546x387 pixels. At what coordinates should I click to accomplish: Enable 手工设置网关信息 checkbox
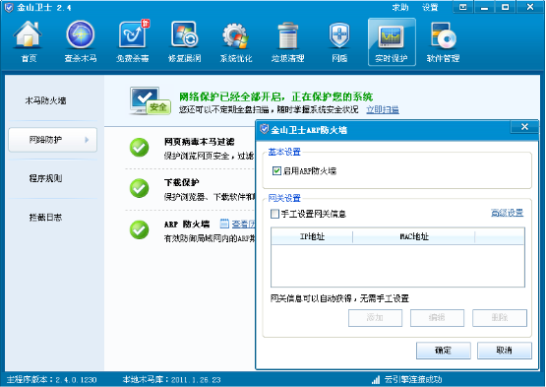(274, 214)
